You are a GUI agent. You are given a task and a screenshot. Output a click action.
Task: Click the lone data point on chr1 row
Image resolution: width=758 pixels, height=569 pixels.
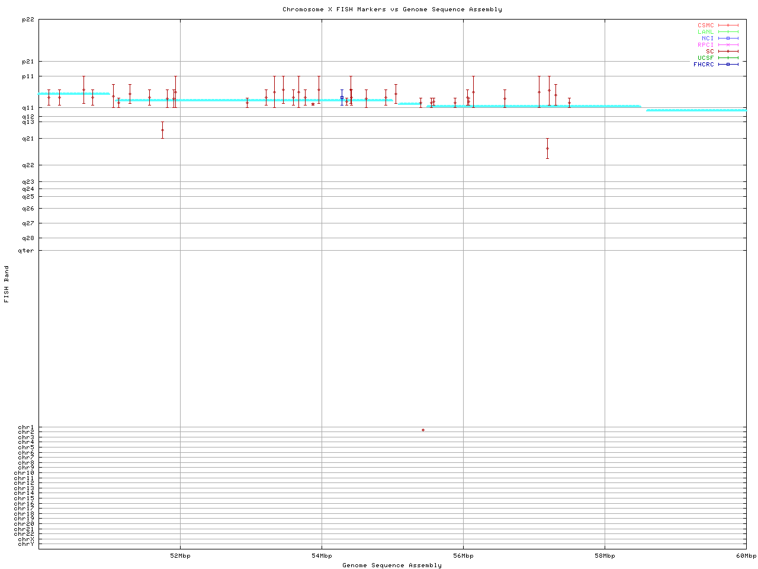(x=423, y=430)
